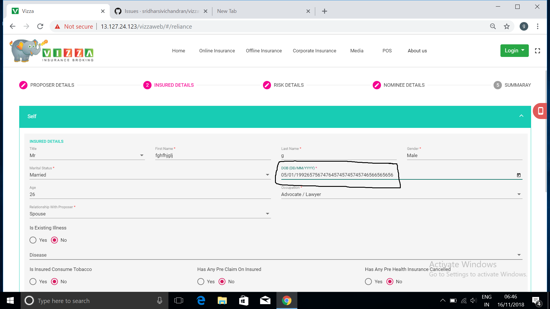The width and height of the screenshot is (550, 309).
Task: Expand the Login dropdown button
Action: (x=514, y=51)
